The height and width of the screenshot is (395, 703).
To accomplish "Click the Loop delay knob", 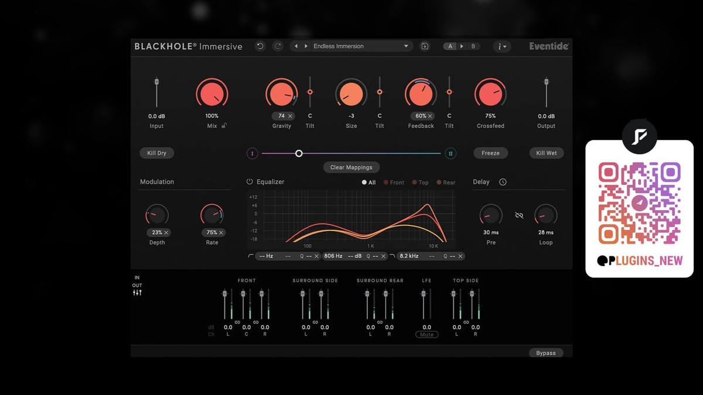I will coord(546,215).
